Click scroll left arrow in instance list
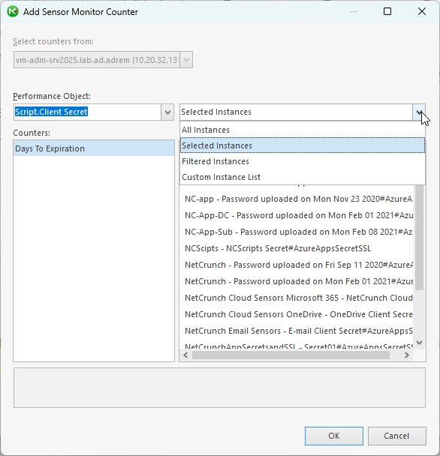This screenshot has height=456, width=440. coord(185,355)
